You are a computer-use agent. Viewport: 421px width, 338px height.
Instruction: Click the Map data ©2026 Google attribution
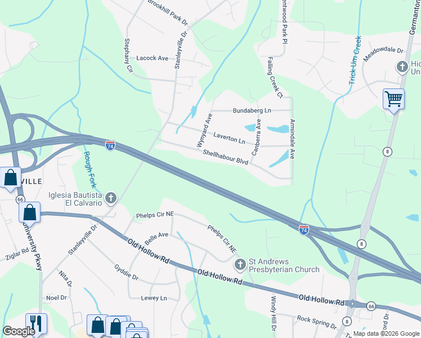point(386,334)
